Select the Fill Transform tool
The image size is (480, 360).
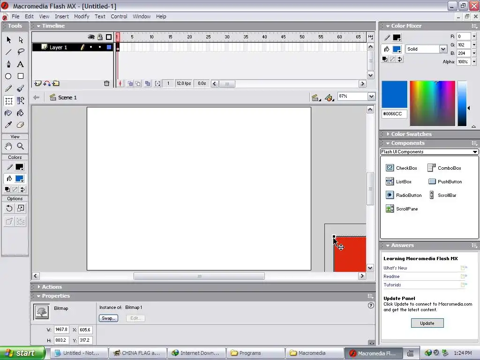point(21,101)
